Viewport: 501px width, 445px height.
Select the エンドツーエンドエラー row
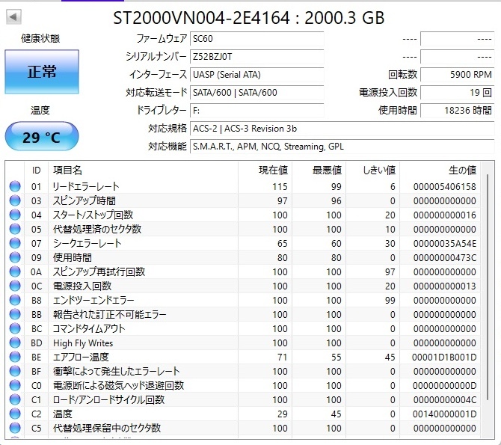(243, 300)
